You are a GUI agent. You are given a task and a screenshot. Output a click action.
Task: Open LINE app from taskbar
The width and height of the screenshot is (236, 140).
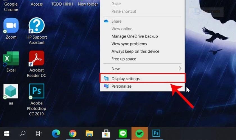coord(123,133)
